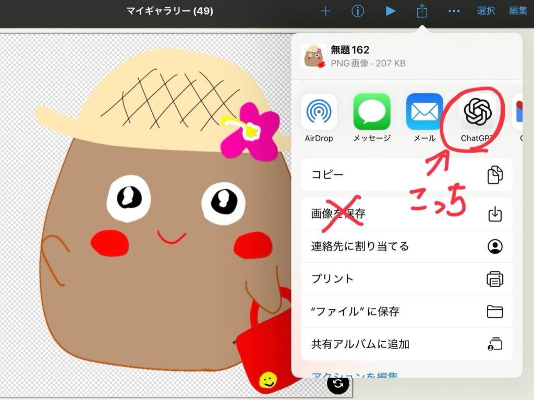Share image to ChatGPT app

(478, 112)
